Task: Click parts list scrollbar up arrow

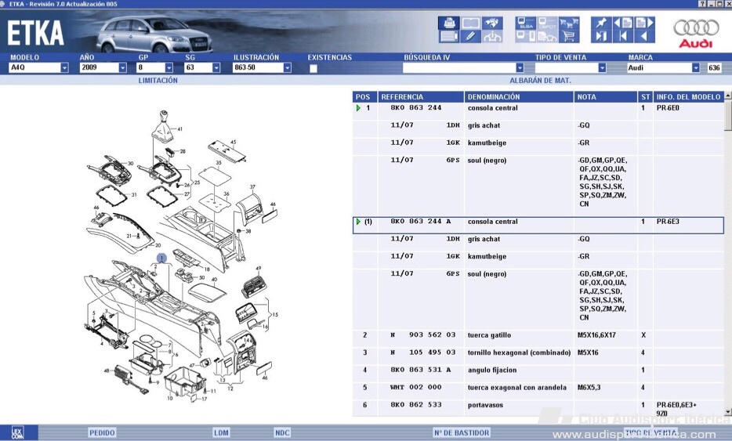Action: (x=728, y=96)
